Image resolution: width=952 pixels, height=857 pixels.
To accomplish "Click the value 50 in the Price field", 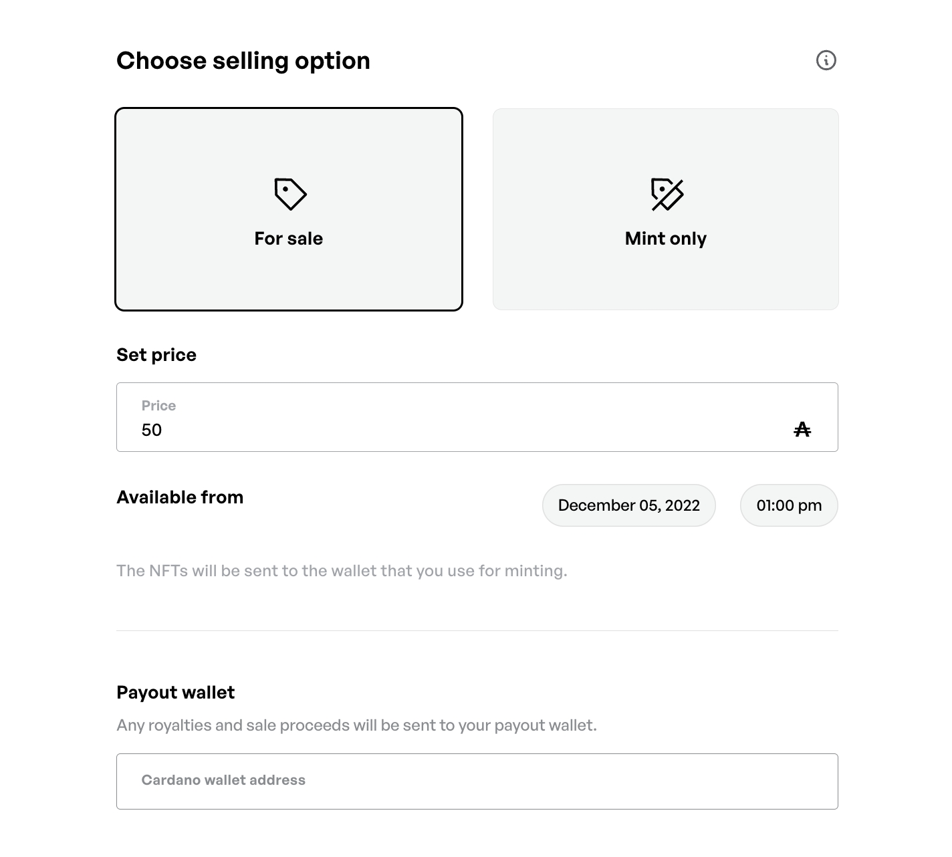I will pos(152,430).
